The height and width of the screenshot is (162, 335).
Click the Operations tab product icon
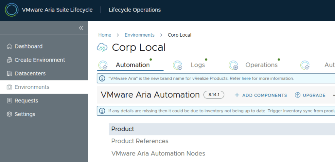click(233, 65)
